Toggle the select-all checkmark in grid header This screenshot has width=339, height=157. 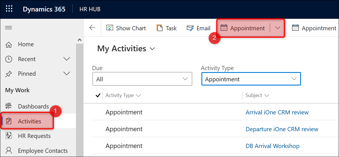[x=98, y=95]
